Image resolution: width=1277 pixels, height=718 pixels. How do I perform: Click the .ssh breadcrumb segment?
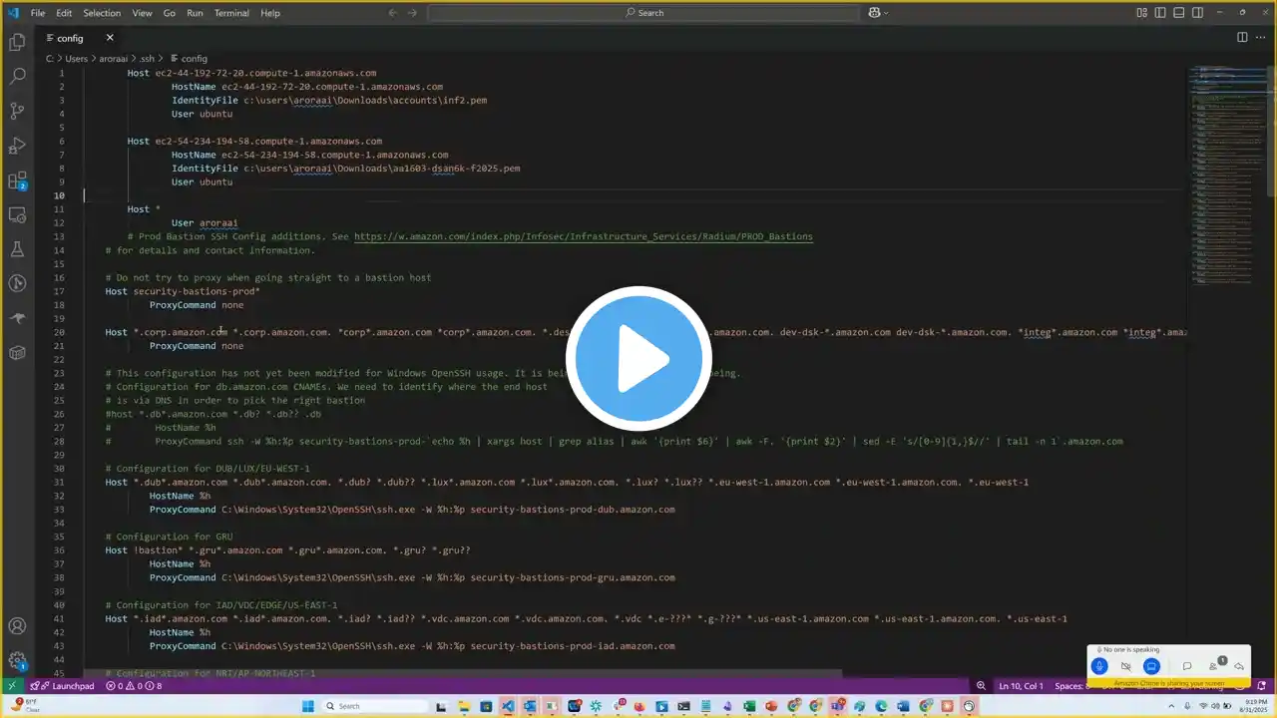(147, 59)
